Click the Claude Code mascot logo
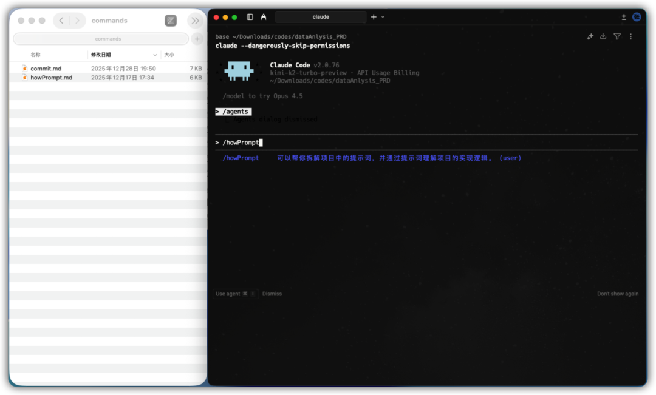 click(239, 71)
